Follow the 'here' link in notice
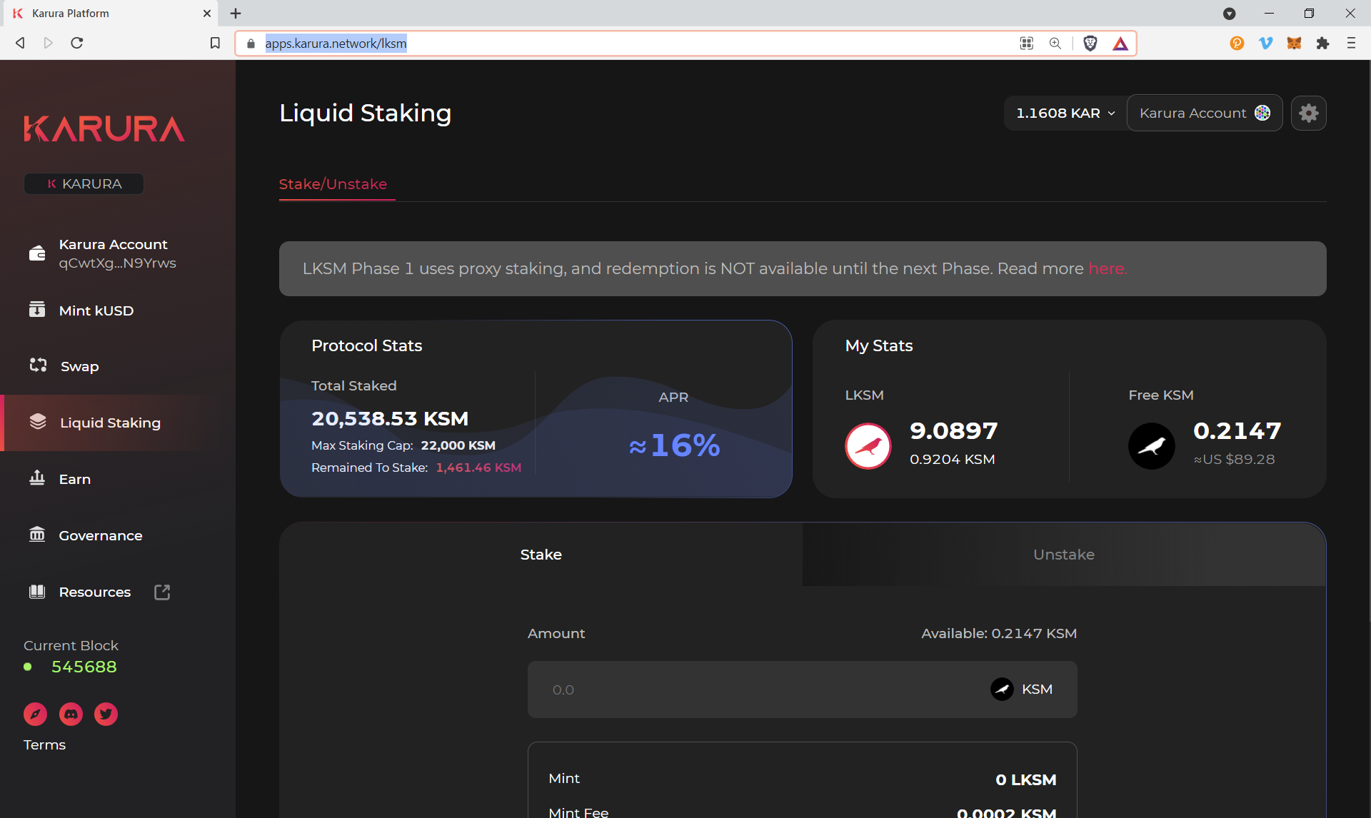Screen dimensions: 1371x818 [1107, 268]
